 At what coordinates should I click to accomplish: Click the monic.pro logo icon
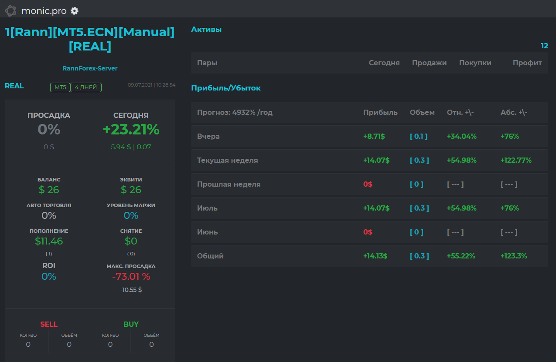pos(11,11)
